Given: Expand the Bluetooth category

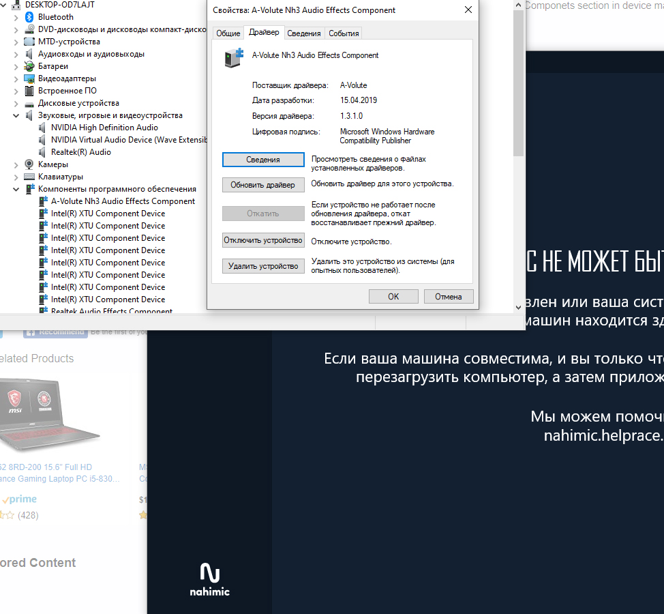Looking at the screenshot, I should (x=16, y=17).
